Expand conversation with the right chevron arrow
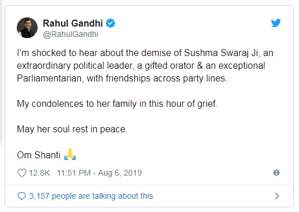 pyautogui.click(x=277, y=196)
